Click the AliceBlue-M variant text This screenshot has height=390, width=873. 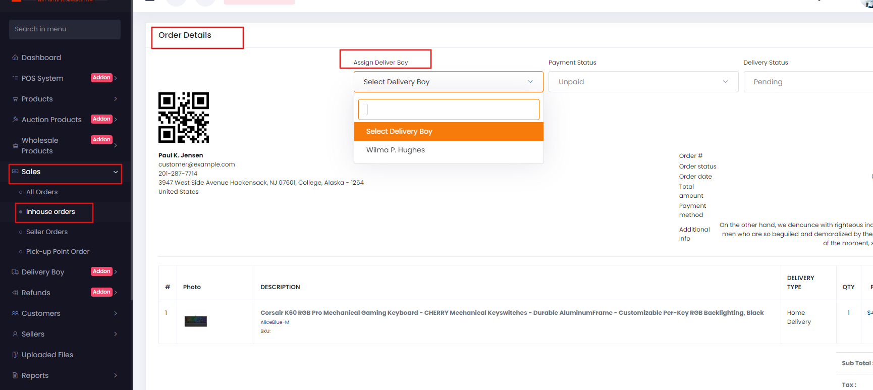pos(275,322)
